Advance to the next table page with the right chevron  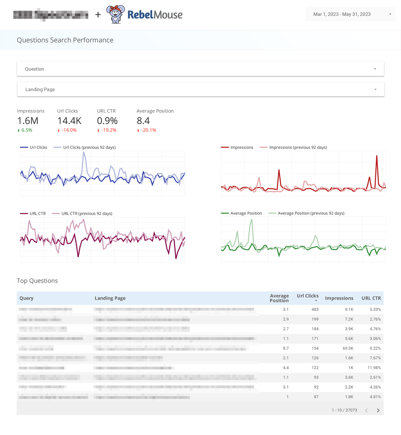pos(378,410)
